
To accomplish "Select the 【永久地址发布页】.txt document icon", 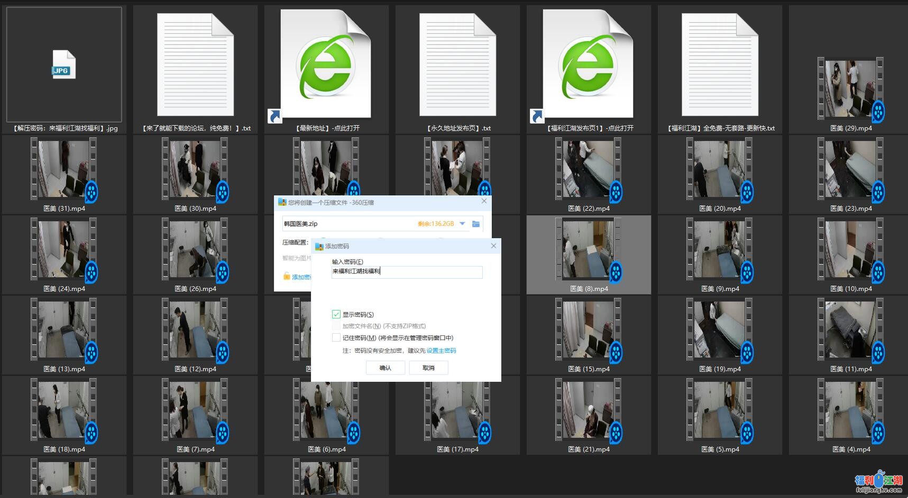I will 457,64.
